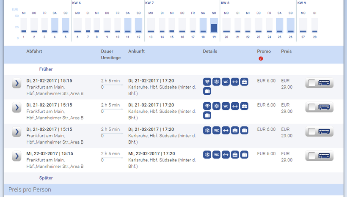Image resolution: width=347 pixels, height=197 pixels.
Task: Click the red info icon under Promo
Action: pyautogui.click(x=261, y=58)
